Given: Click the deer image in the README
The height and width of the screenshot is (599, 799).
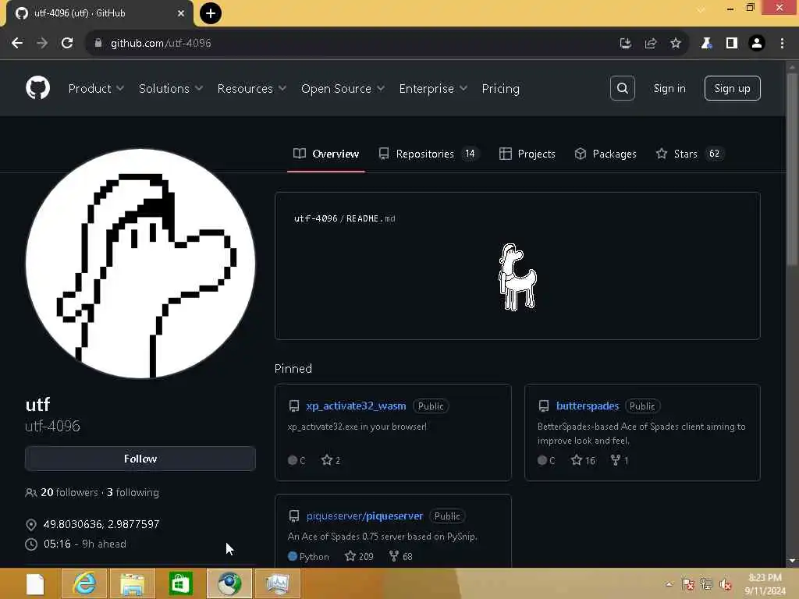Looking at the screenshot, I should pyautogui.click(x=517, y=277).
